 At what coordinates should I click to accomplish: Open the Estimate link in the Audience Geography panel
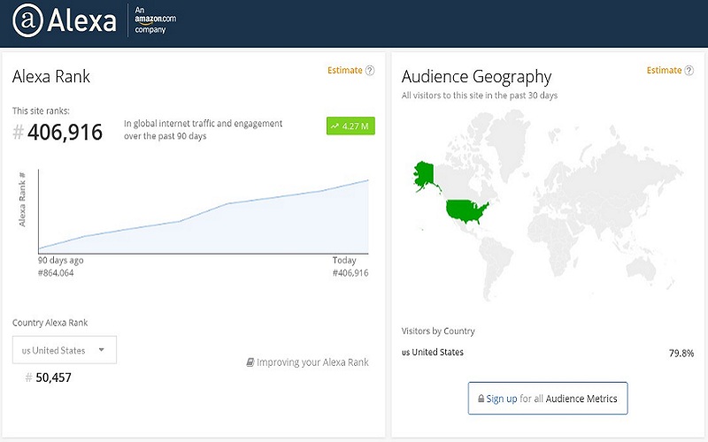(x=664, y=71)
